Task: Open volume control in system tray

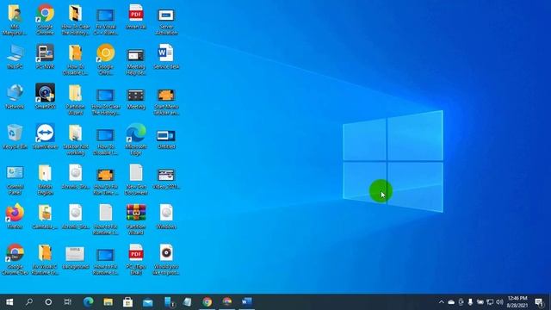Action: tap(499, 302)
